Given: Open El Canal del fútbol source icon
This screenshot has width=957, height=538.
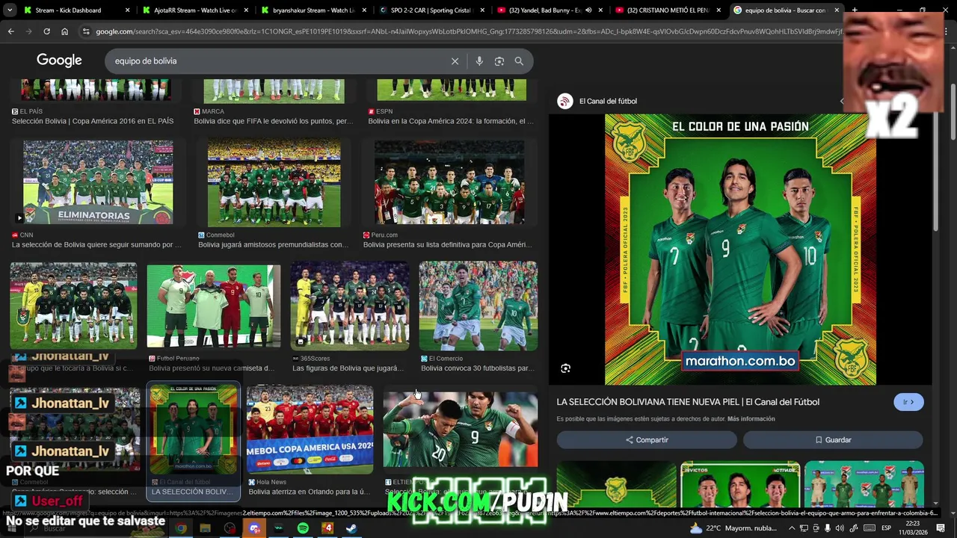Looking at the screenshot, I should pyautogui.click(x=565, y=101).
